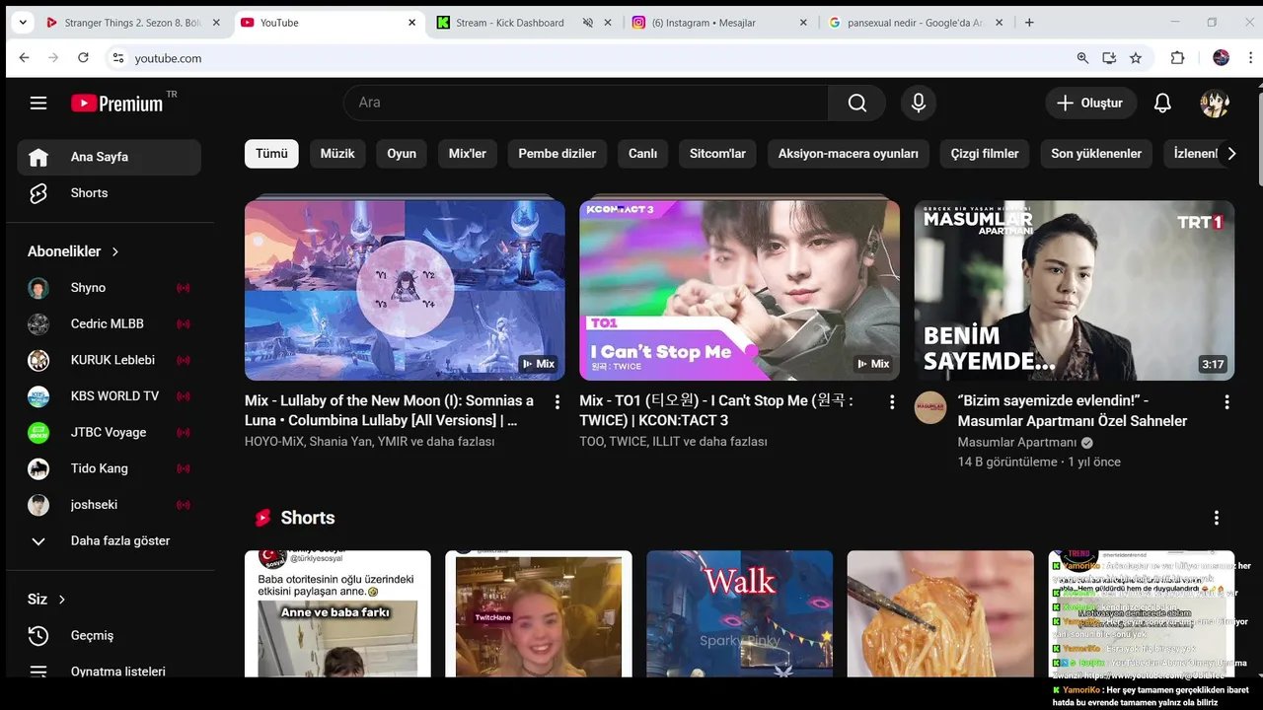
Task: Open the browser zoom magnifier icon
Action: click(x=1082, y=58)
